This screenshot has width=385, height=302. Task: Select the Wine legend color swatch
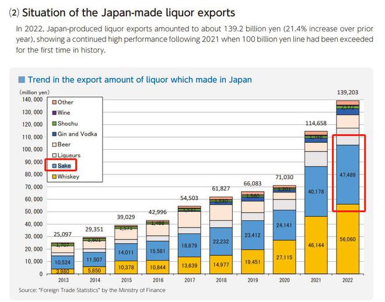[52, 113]
